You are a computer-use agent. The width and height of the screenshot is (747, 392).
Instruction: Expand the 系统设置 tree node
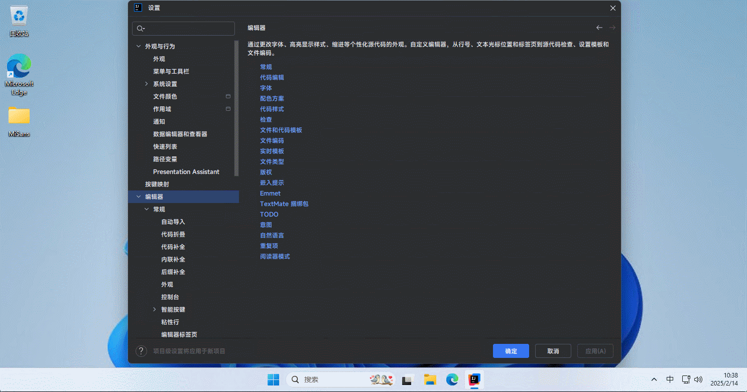pyautogui.click(x=147, y=84)
